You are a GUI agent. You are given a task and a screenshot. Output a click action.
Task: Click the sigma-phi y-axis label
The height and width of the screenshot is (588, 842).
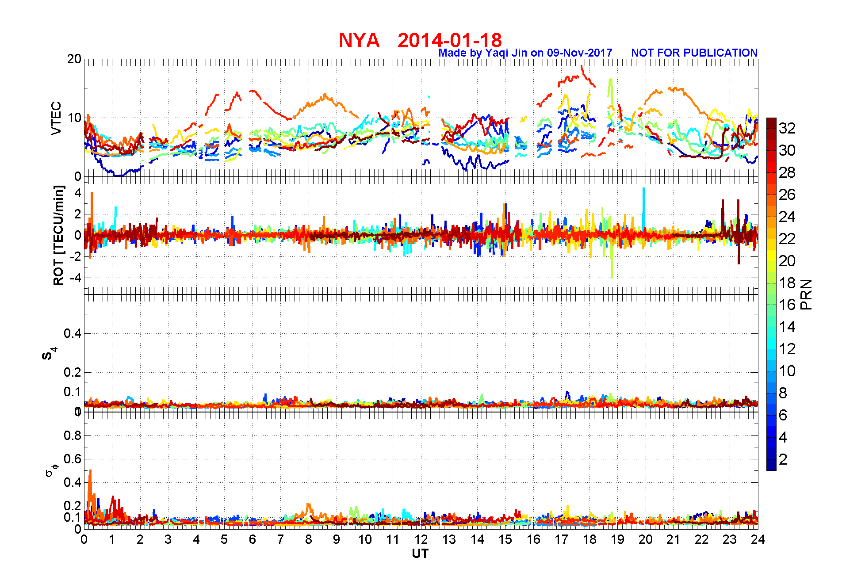pos(52,470)
